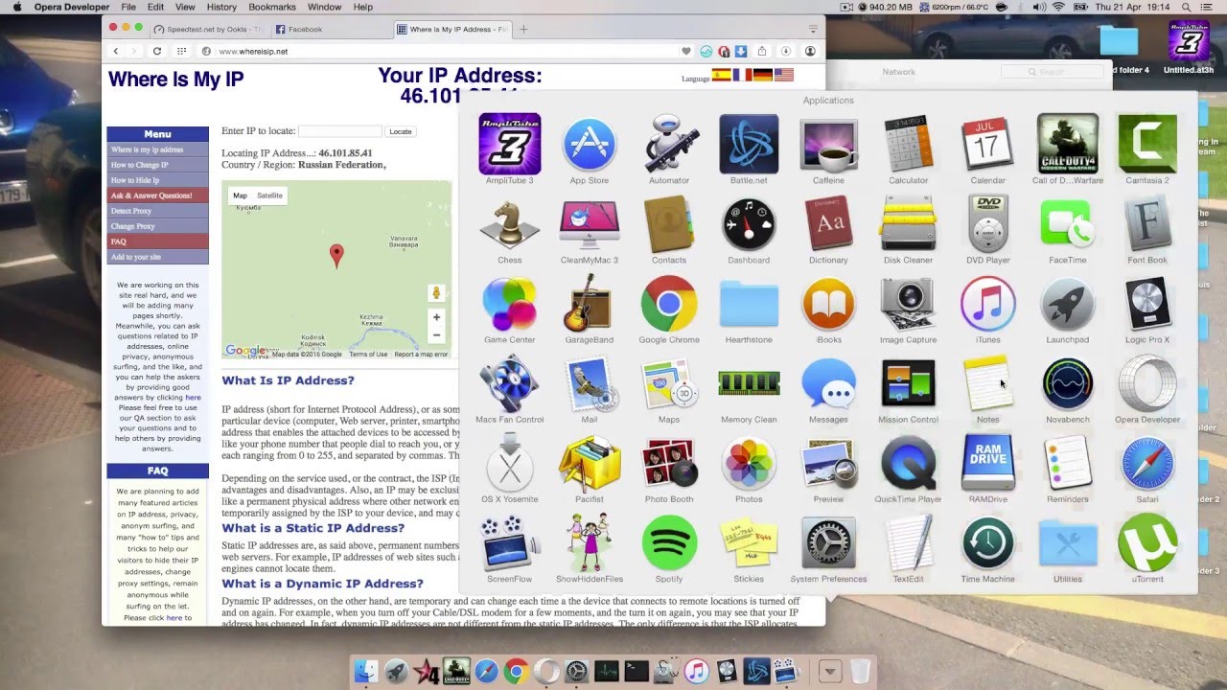Open the Opera Developer app menu
The image size is (1227, 690).
(72, 7)
